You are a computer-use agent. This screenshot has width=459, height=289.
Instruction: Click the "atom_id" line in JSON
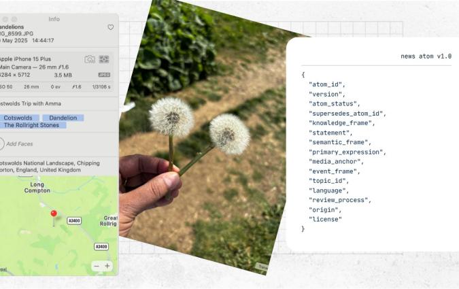327,84
